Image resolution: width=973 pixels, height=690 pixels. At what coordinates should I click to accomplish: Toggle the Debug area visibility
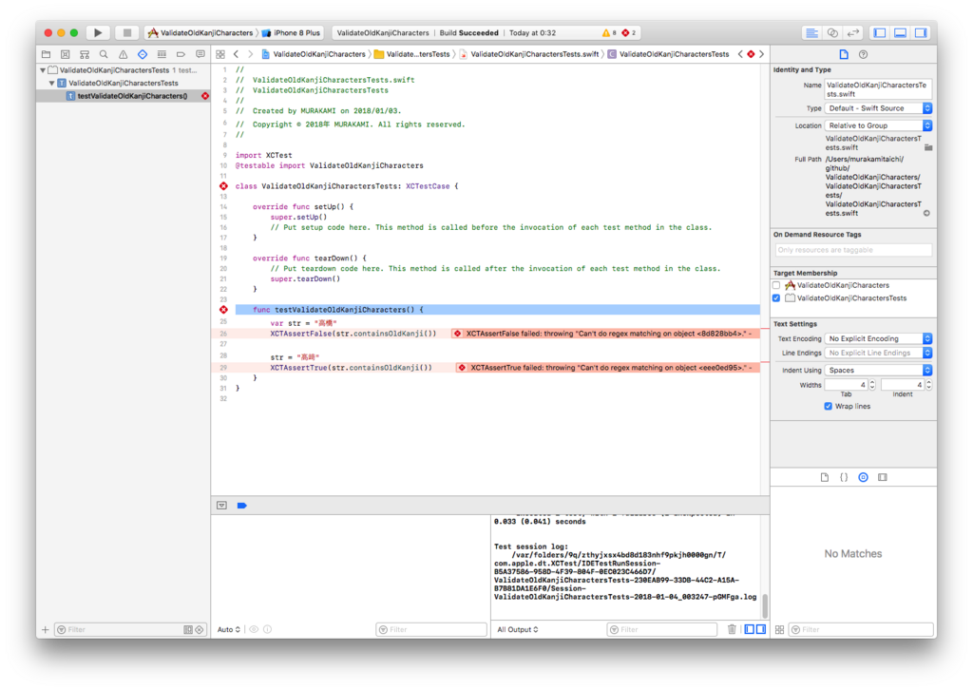click(900, 33)
